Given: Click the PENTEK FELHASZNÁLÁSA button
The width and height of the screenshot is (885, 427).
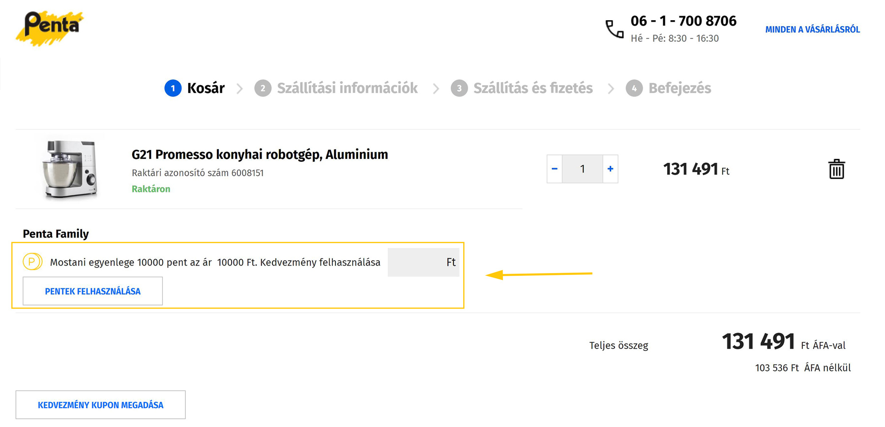Looking at the screenshot, I should [x=92, y=291].
